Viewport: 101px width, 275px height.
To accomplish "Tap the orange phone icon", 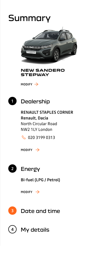I will click(x=24, y=138).
